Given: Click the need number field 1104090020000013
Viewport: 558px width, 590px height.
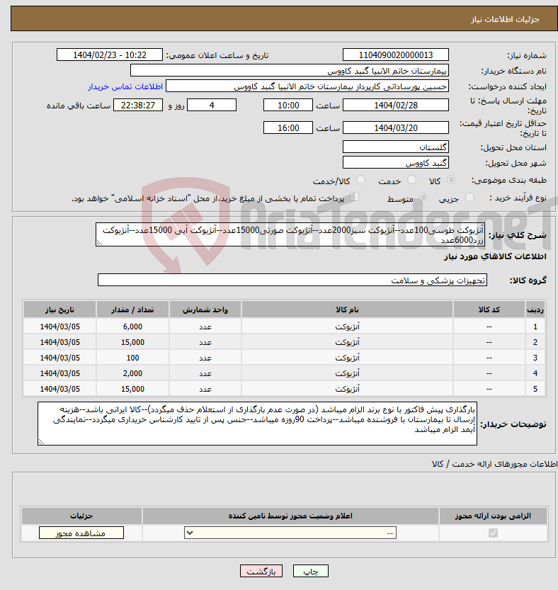Looking at the screenshot, I should click(x=396, y=55).
